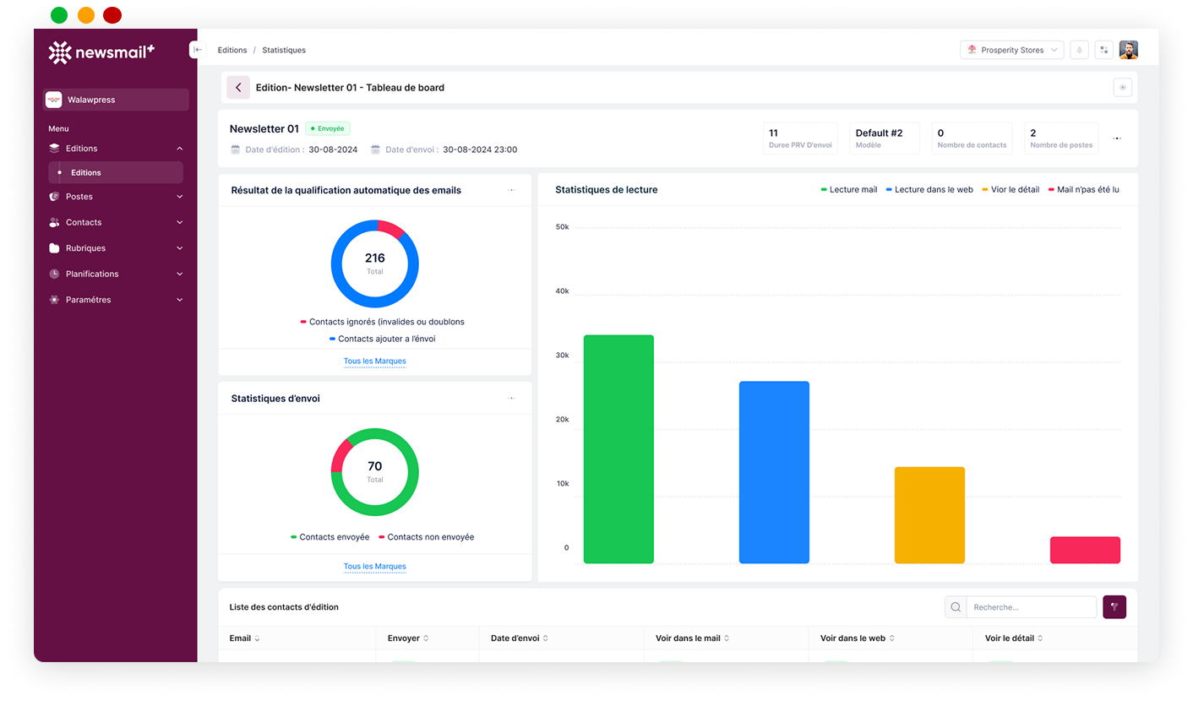Image resolution: width=1193 pixels, height=701 pixels.
Task: Toggle Mail n'pas été lu legend item
Action: (x=1083, y=190)
